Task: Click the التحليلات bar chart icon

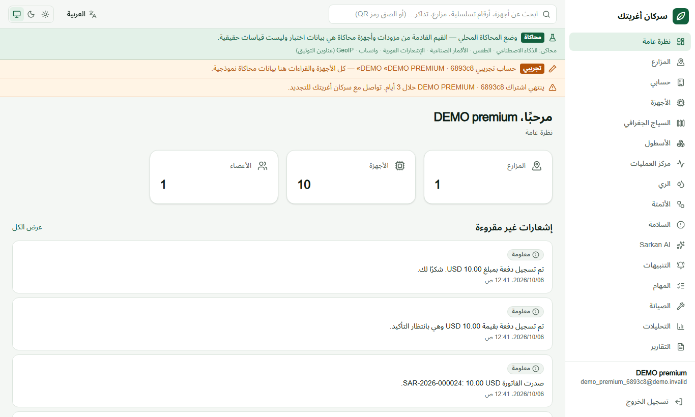Action: 681,326
